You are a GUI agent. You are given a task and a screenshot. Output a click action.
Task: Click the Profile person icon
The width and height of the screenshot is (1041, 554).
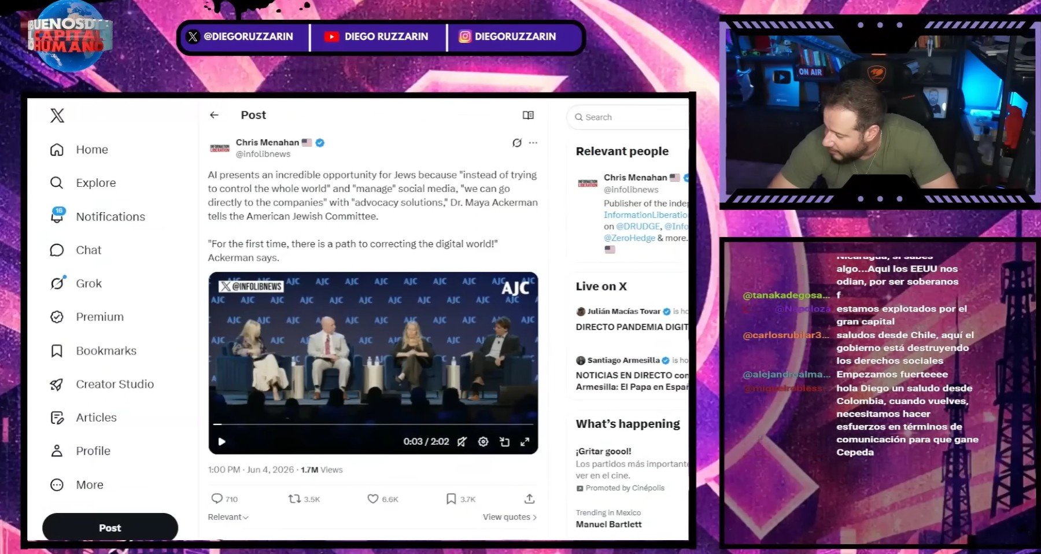pos(57,451)
